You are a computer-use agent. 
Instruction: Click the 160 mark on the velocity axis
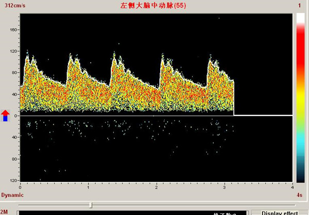pos(14,29)
